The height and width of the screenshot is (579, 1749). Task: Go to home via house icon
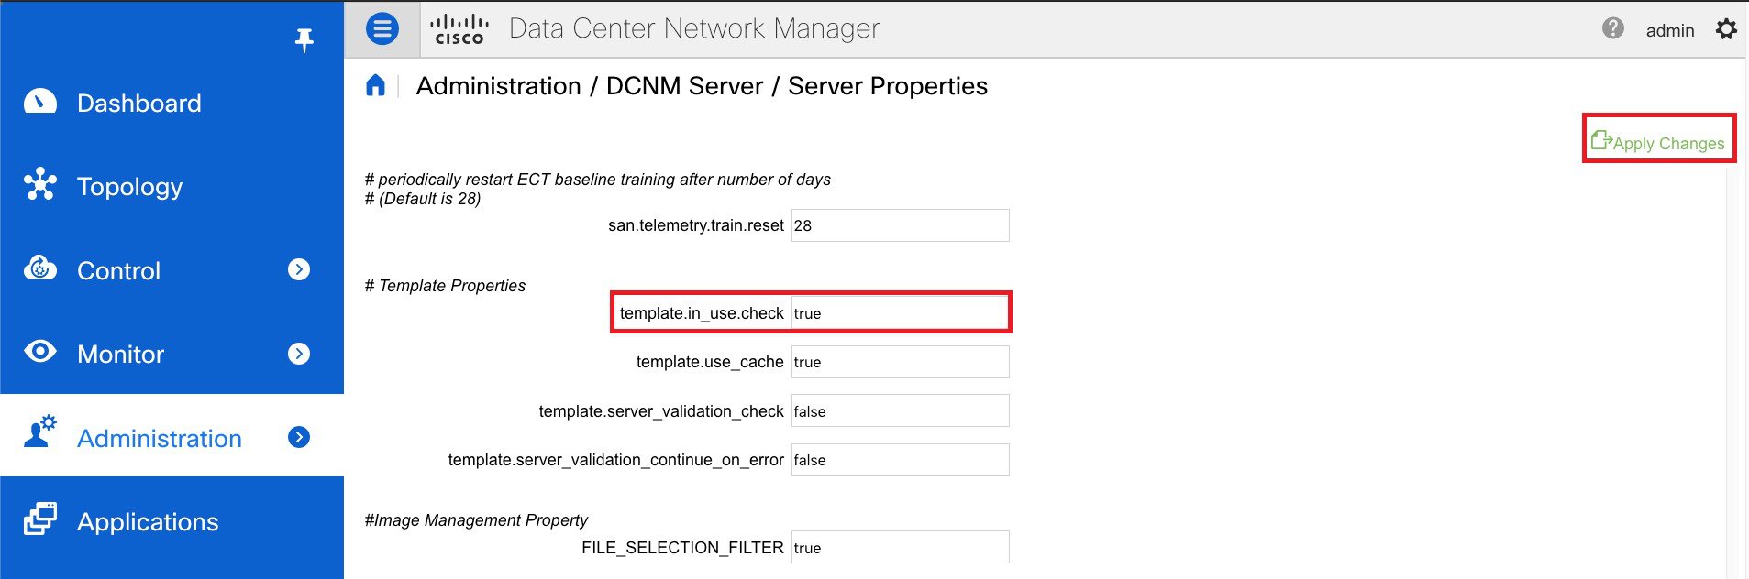click(x=375, y=86)
